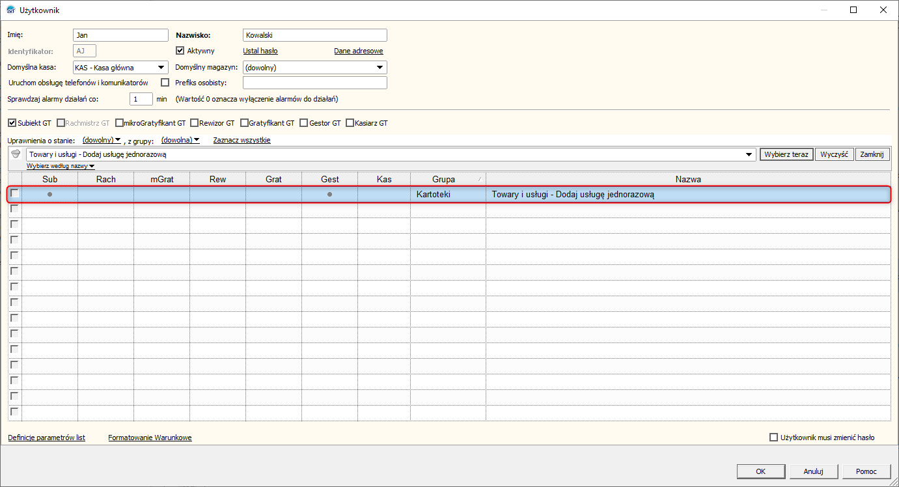Sort by the Rach column header
This screenshot has height=487, width=899.
point(106,179)
